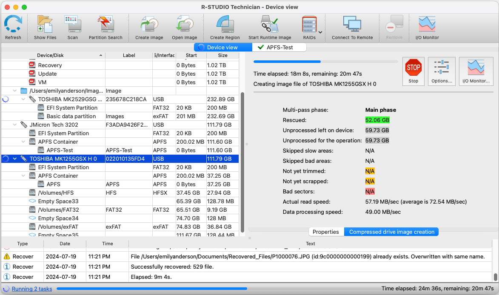
Task: Click the Refresh toolbar icon
Action: pos(13,28)
